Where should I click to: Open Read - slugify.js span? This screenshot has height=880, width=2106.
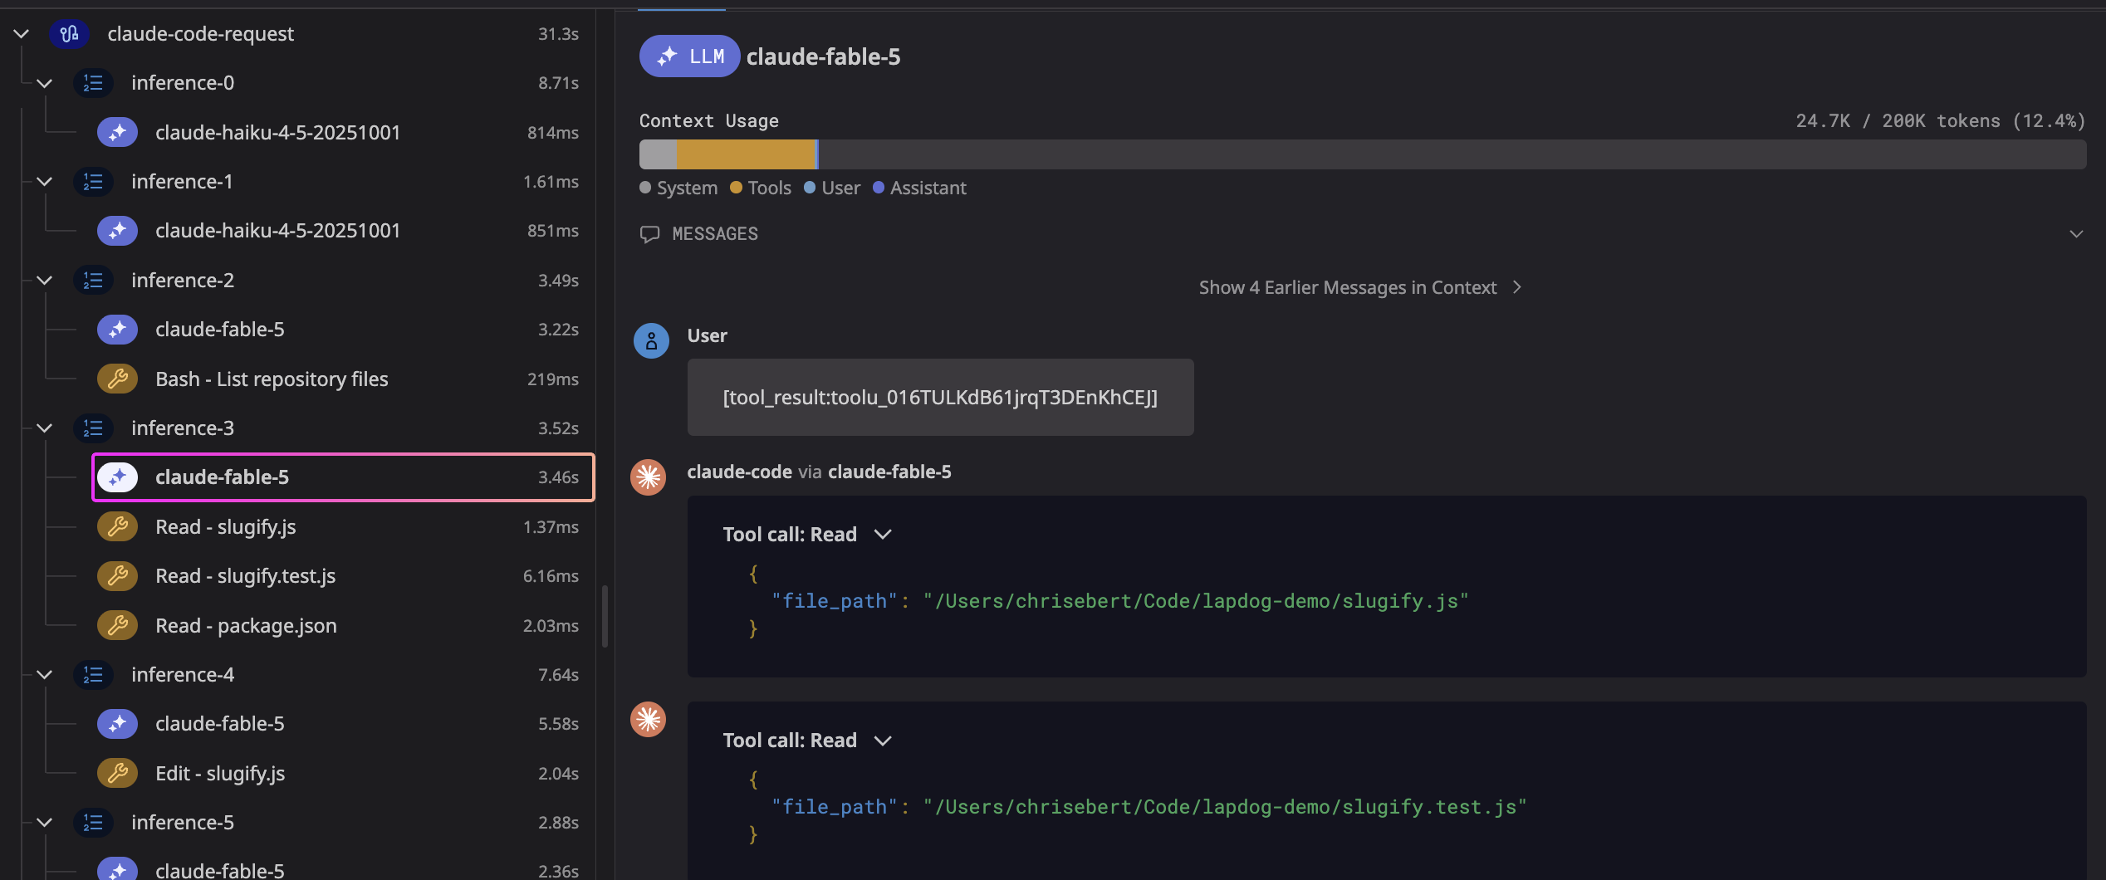point(342,527)
